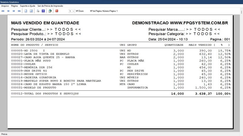
Task: Click the NOME DO PRODUTO / SERVICO header
Action: (x=35, y=45)
